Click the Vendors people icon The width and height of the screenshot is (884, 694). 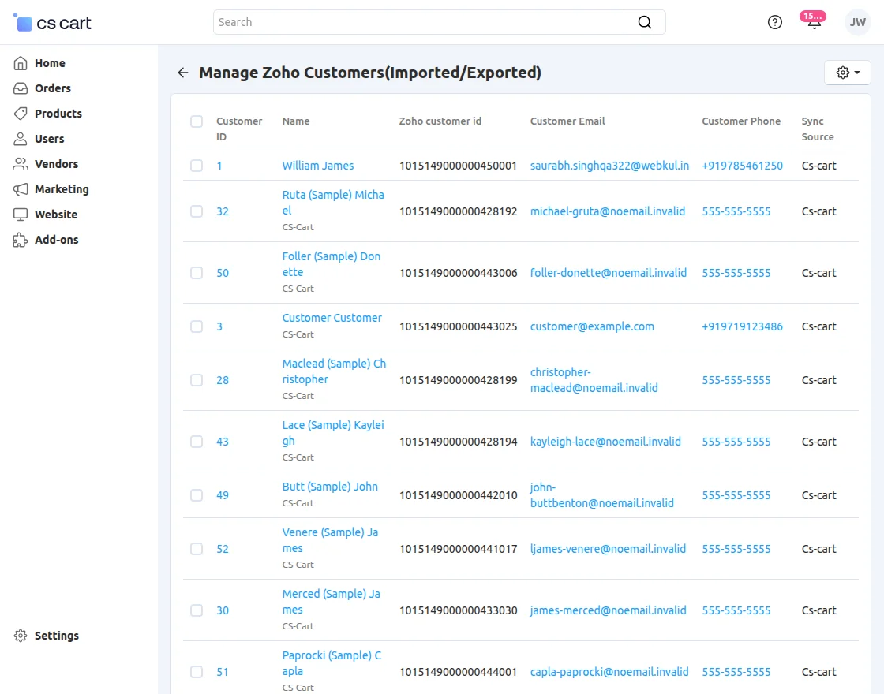click(x=21, y=164)
